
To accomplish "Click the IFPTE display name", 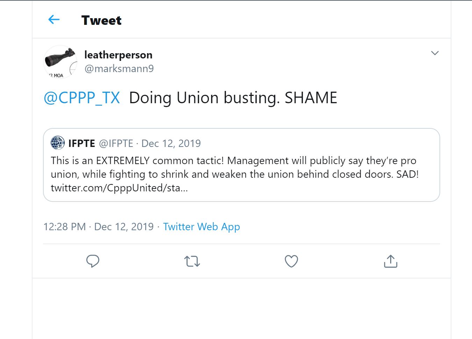I will coord(82,143).
